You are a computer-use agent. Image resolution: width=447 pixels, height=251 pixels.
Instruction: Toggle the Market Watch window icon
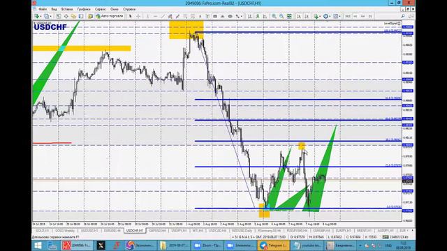click(x=58, y=16)
